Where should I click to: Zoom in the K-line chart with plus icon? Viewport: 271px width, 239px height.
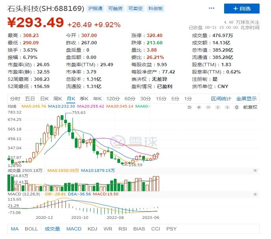(x=199, y=107)
